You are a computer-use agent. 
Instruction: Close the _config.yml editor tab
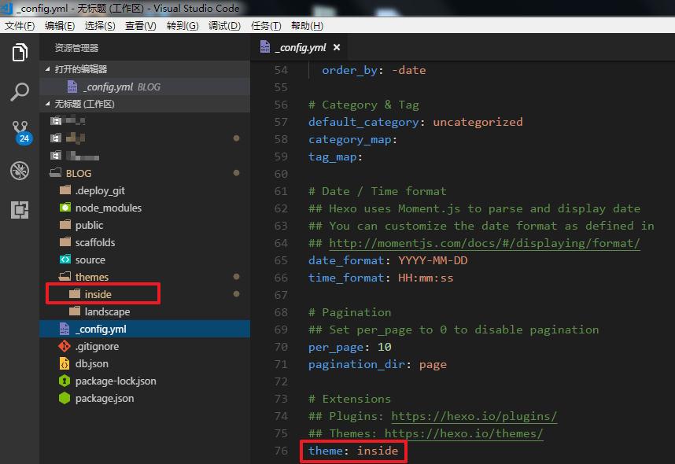337,47
